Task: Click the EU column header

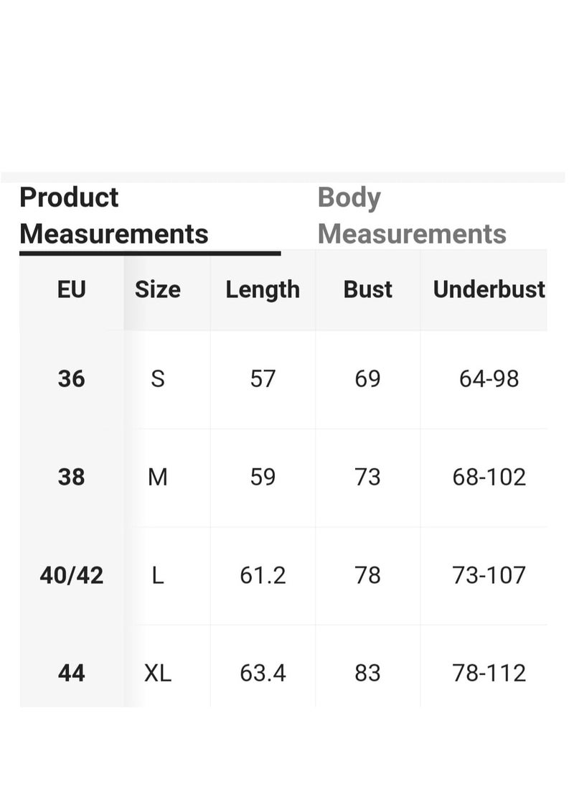Action: pyautogui.click(x=71, y=289)
